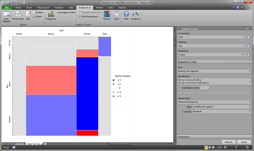Open the View tab
The height and width of the screenshot is (151, 254).
pos(111,7)
